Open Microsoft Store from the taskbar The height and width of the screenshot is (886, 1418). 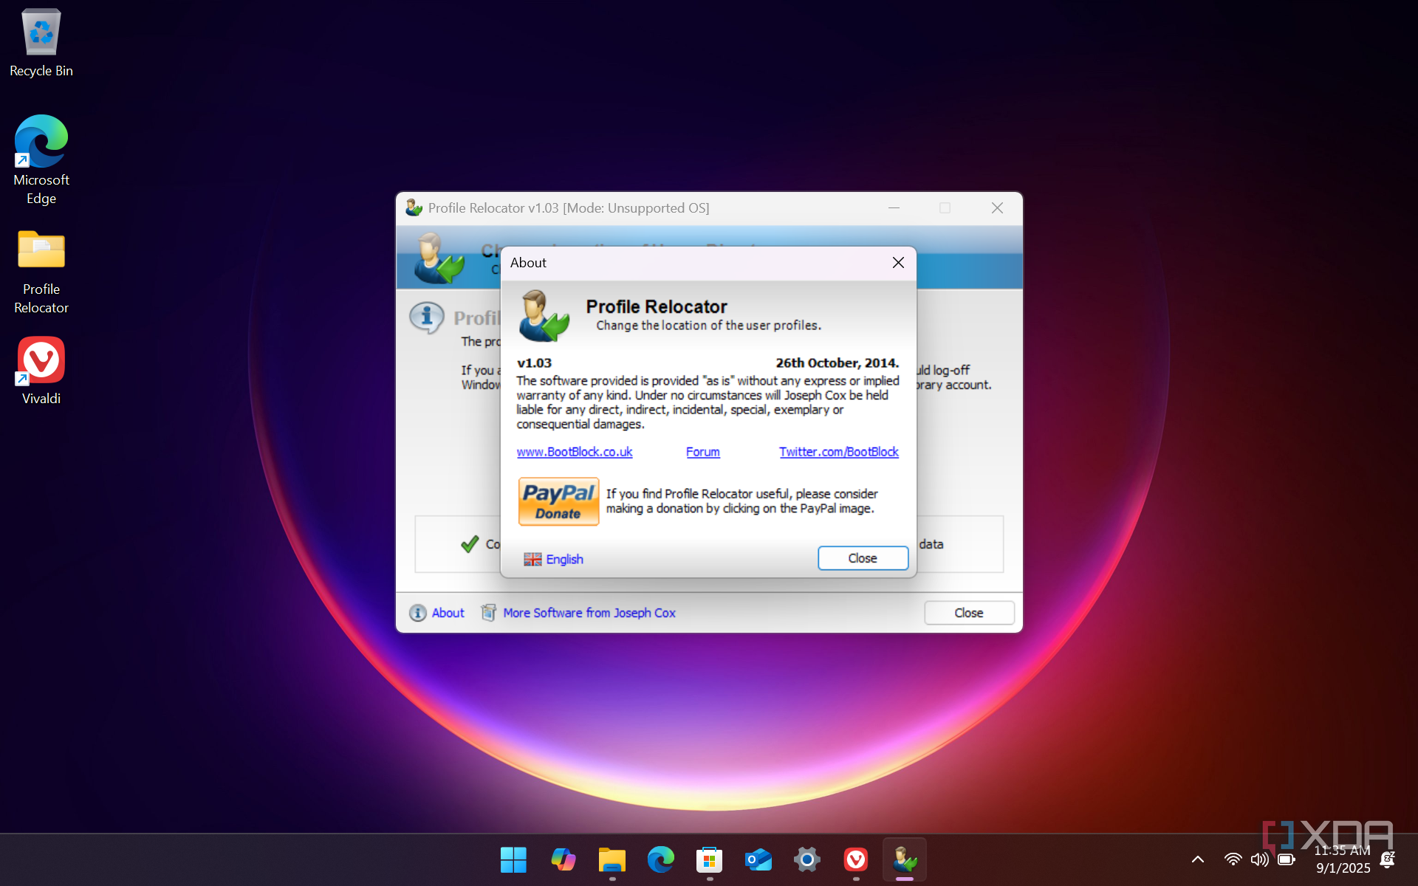(709, 859)
